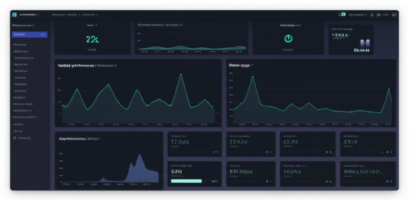Select the first sidebar item below the highlighted one
409x200 pixels.
click(20, 45)
